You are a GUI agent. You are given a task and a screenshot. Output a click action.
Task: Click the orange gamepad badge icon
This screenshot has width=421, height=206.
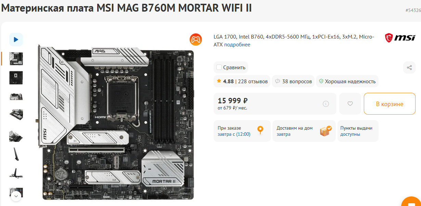pyautogui.click(x=196, y=40)
